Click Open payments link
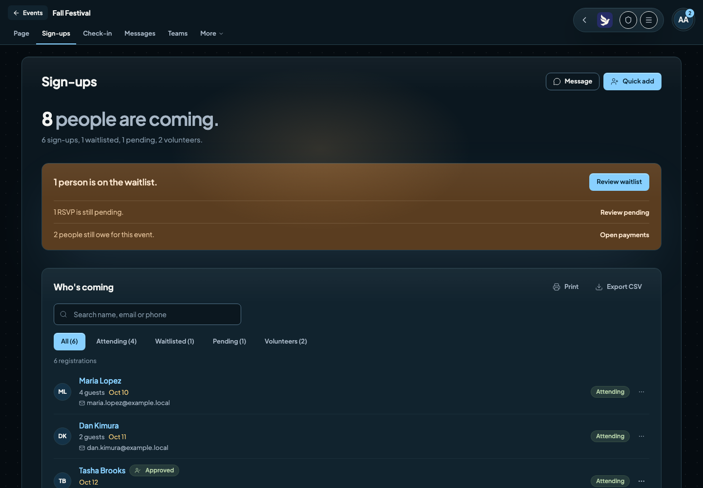The height and width of the screenshot is (488, 703). [x=624, y=235]
